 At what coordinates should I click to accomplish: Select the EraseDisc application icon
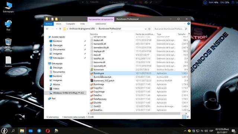point(91,110)
